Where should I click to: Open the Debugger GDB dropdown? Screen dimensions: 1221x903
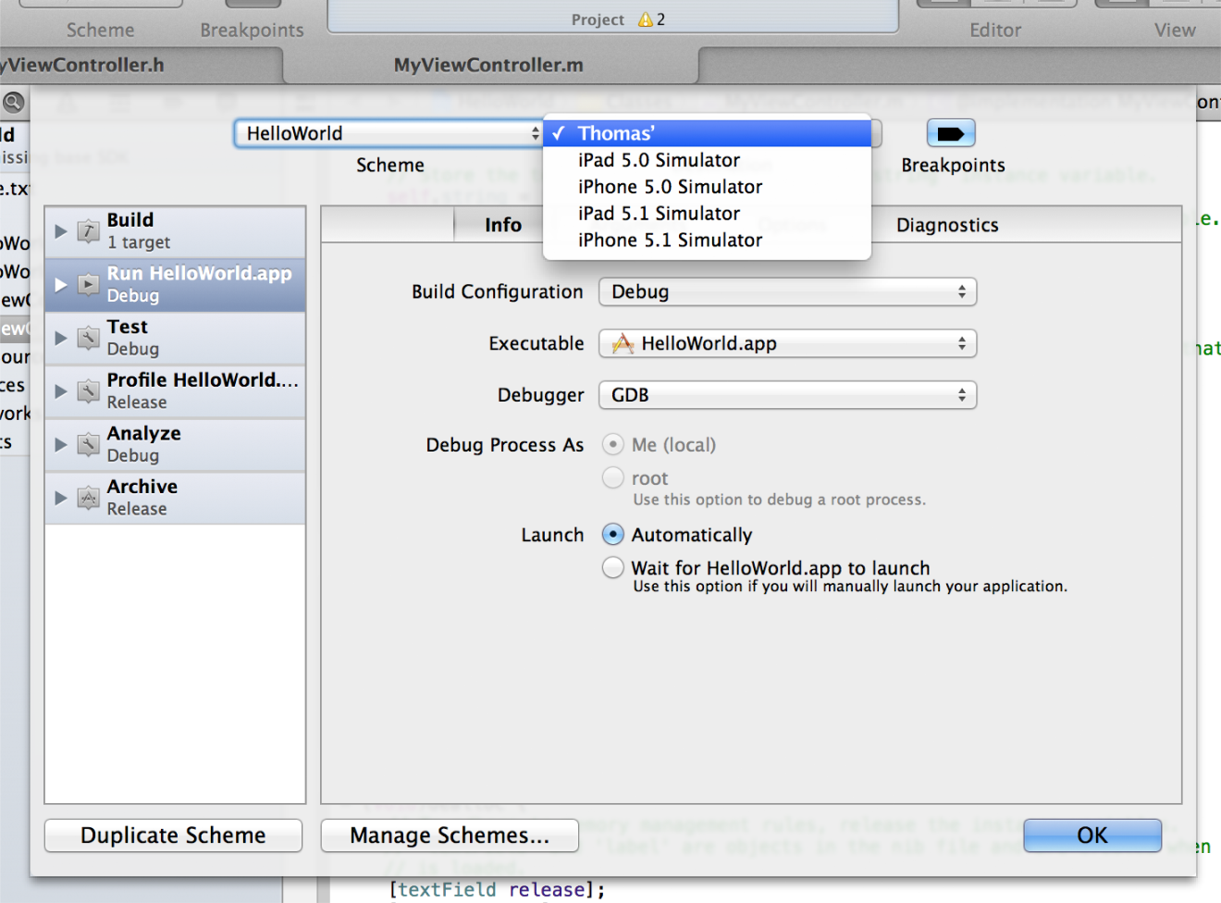(x=787, y=395)
